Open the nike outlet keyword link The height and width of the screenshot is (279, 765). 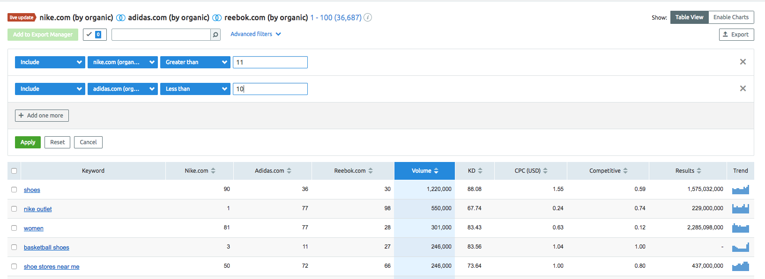[x=38, y=209]
